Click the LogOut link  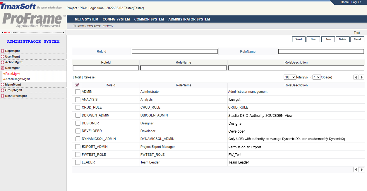point(356,2)
